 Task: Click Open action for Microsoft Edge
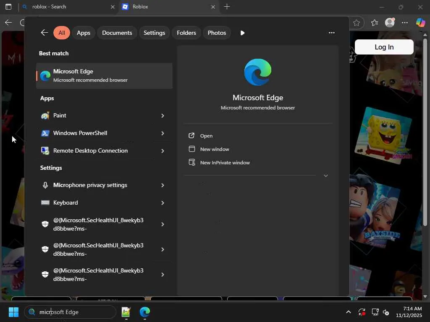click(x=206, y=136)
